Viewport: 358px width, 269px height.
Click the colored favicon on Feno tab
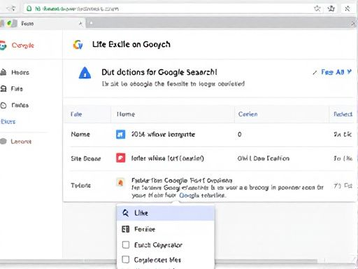coord(9,23)
